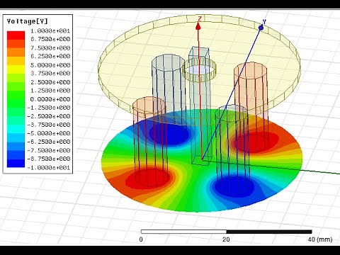This screenshot has width=340, height=255.
Task: Click the Y axis label
Action: tap(264, 22)
